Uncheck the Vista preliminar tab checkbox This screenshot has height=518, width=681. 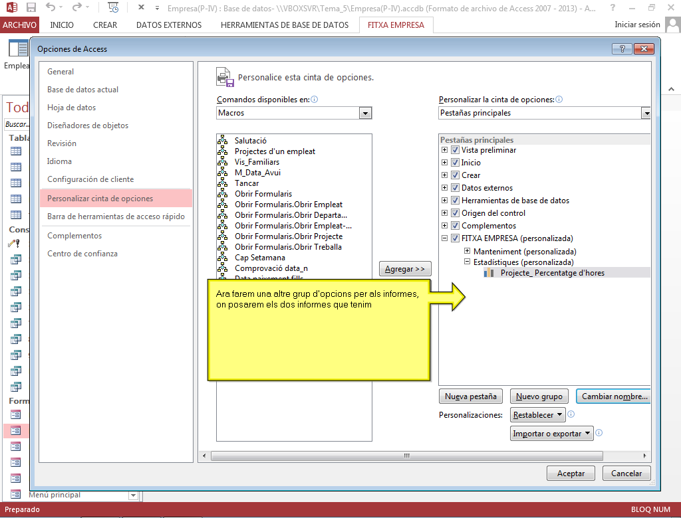coord(455,150)
